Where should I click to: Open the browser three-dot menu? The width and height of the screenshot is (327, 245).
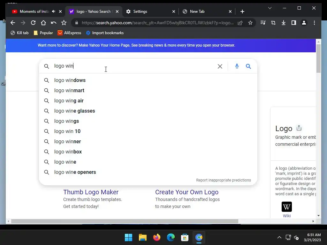[314, 23]
